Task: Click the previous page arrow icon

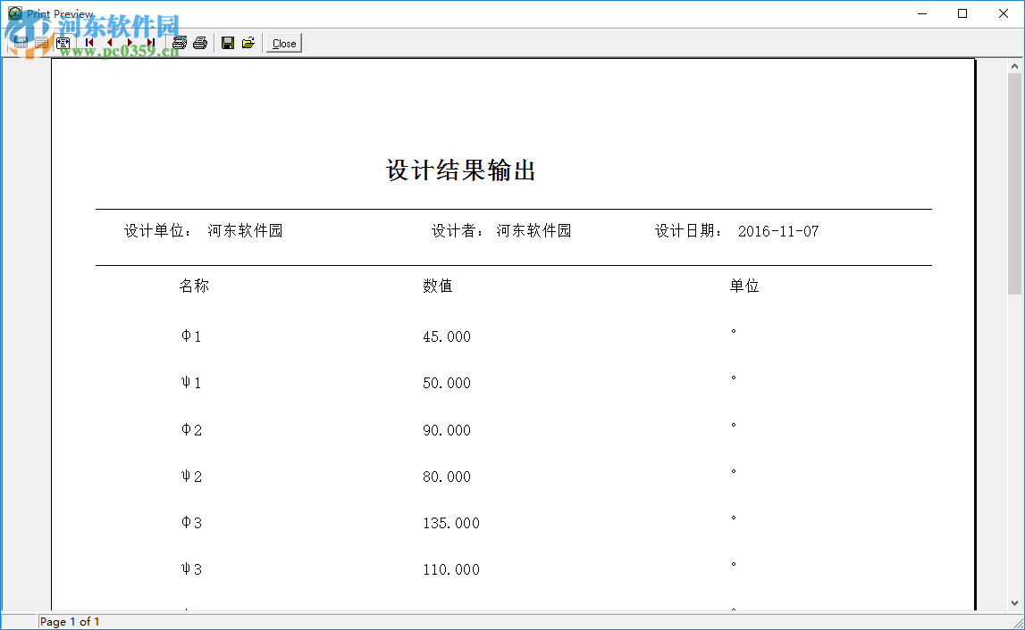Action: (x=110, y=42)
